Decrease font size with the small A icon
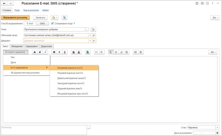Screen dimensions: 222x136 point(45,52)
